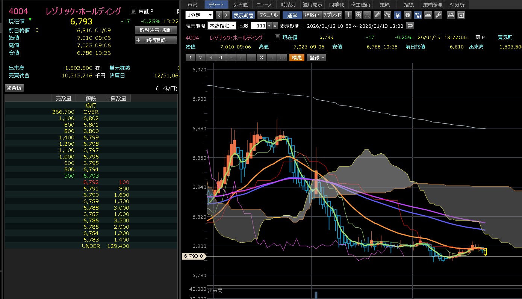This screenshot has width=522, height=299.
Task: Click the crosshair cursor icon in chart toolbar
Action: pyautogui.click(x=348, y=15)
